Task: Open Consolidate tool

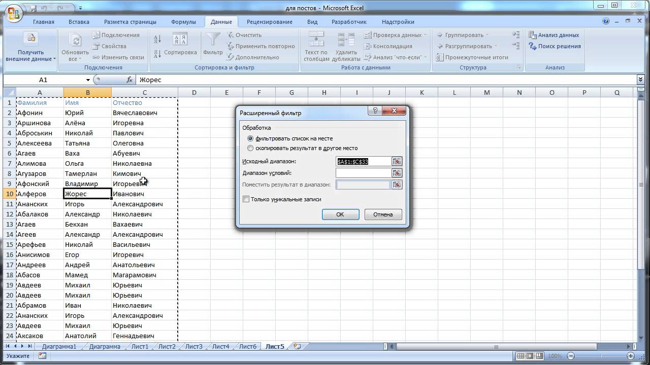Action: 388,46
